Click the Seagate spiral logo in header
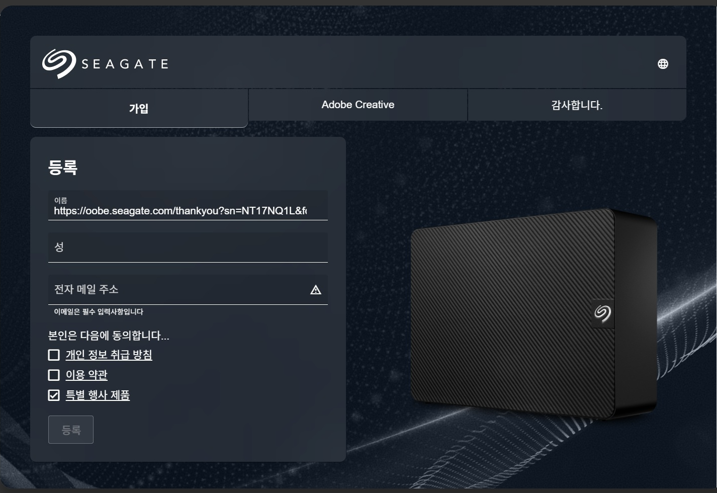The width and height of the screenshot is (717, 493). click(x=59, y=64)
